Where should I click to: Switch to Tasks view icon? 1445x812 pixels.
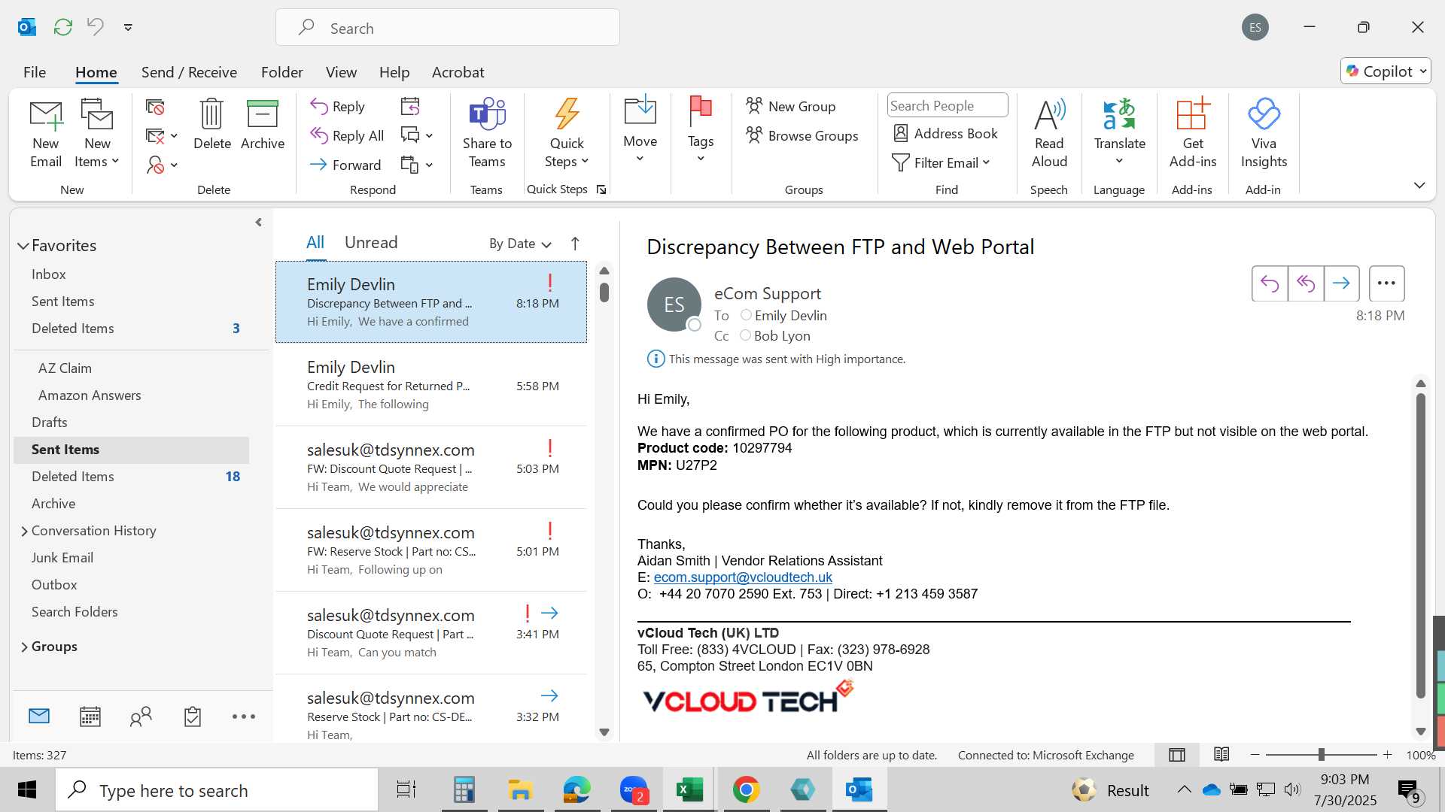(x=193, y=717)
